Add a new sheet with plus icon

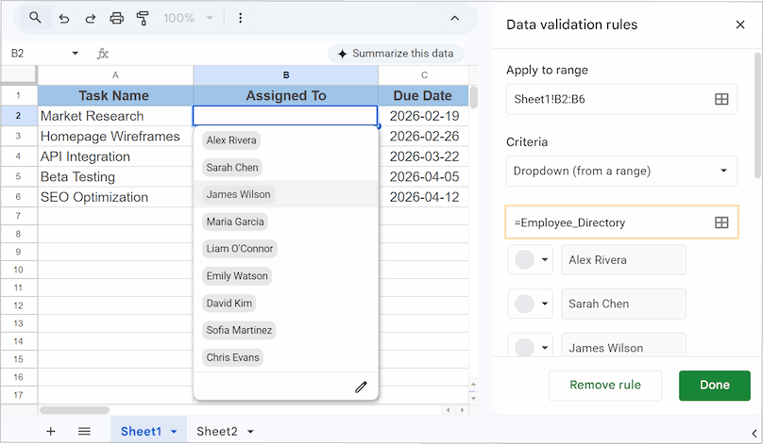coord(51,432)
